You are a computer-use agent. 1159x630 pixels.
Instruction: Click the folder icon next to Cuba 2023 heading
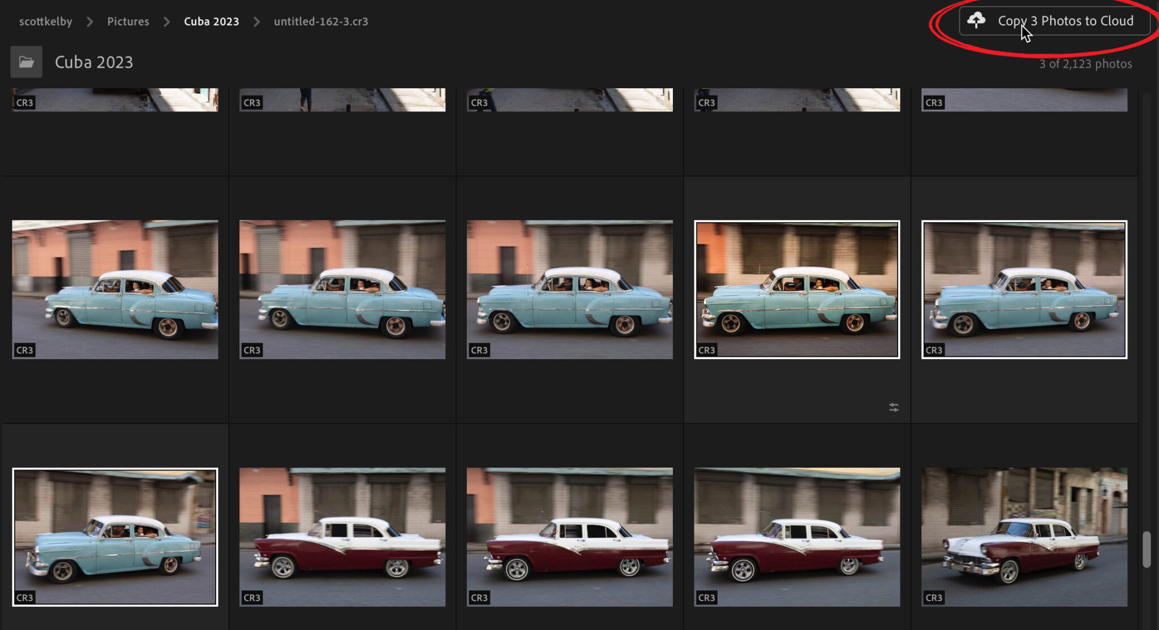pyautogui.click(x=26, y=62)
